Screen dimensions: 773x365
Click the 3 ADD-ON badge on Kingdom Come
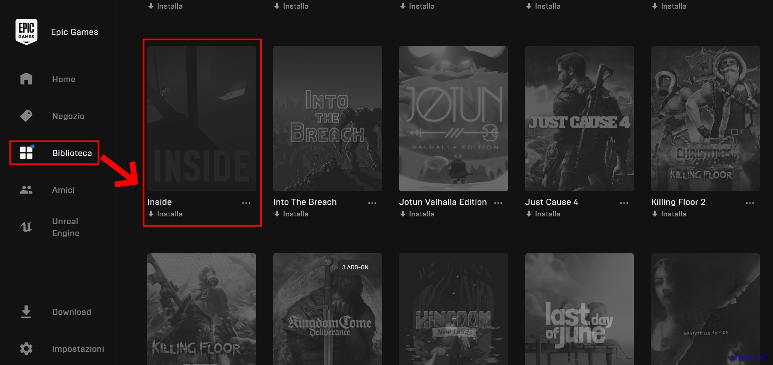[355, 267]
